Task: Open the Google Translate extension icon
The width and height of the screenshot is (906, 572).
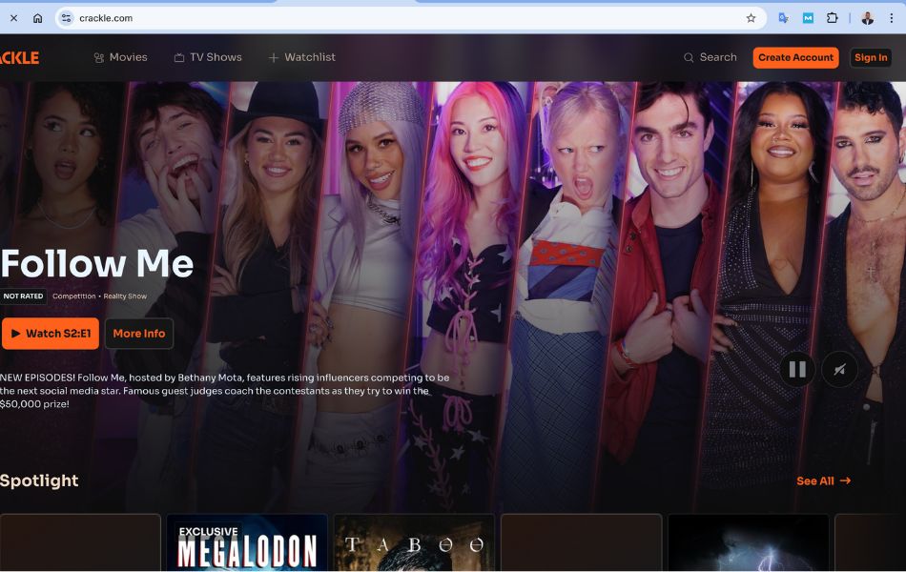Action: tap(784, 18)
